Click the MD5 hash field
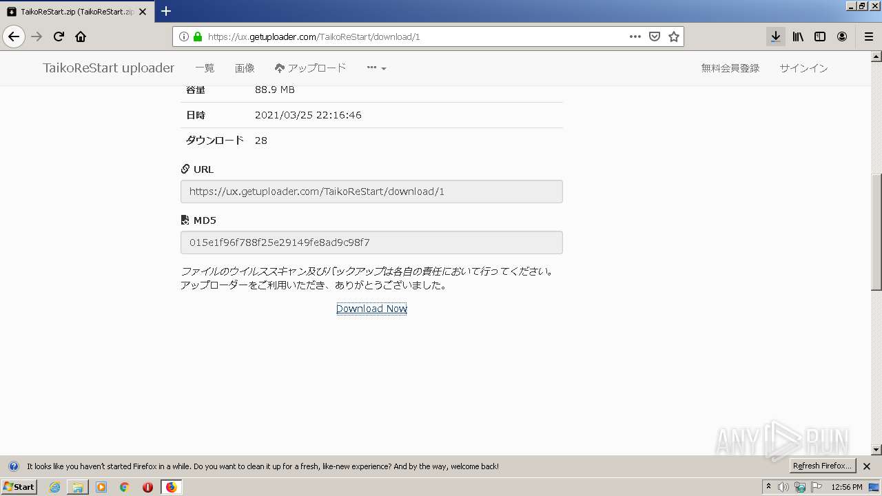The width and height of the screenshot is (882, 496). [371, 242]
